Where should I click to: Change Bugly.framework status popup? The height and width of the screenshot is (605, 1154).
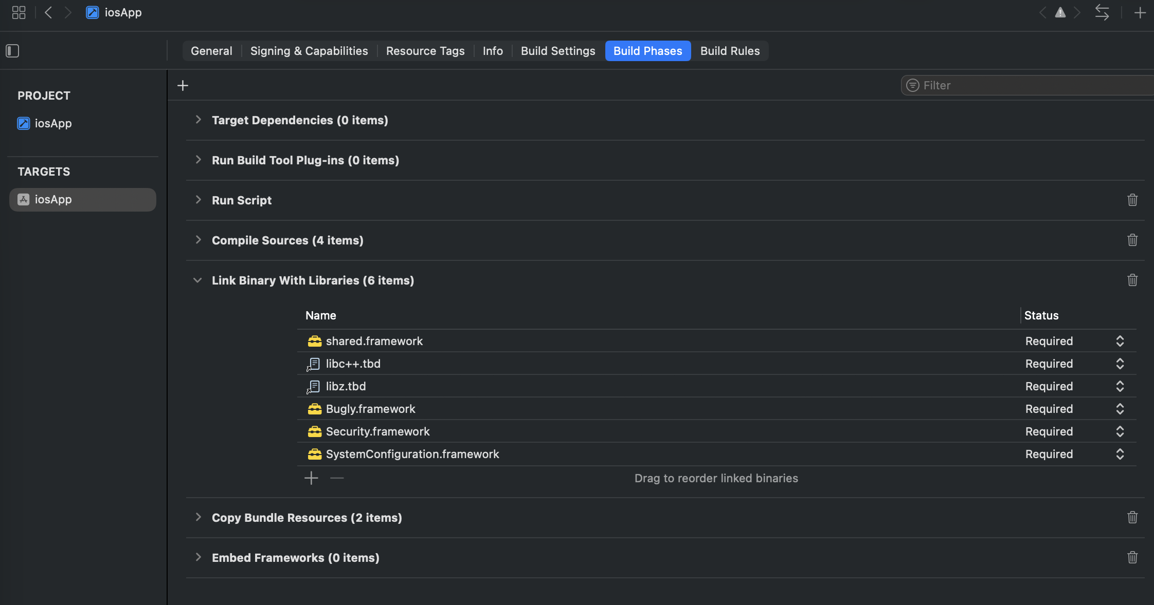pos(1120,409)
